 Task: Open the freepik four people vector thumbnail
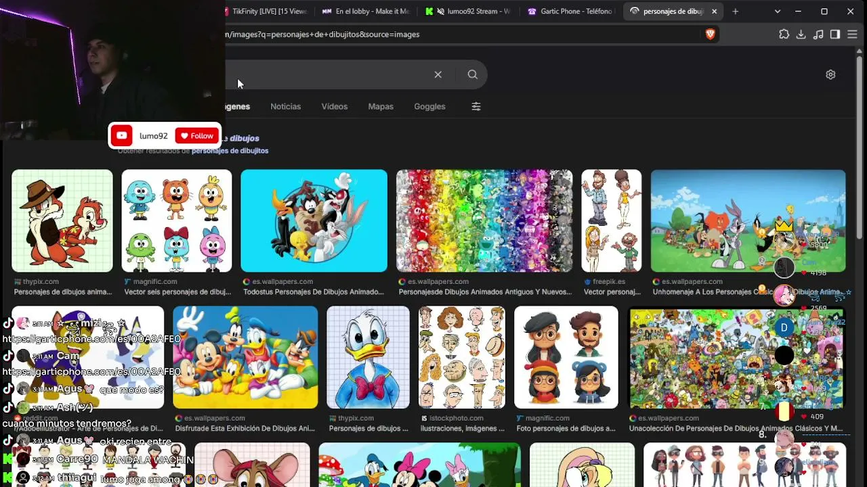[612, 221]
